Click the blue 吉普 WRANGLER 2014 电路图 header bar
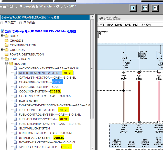Screen dimensions: 163x150 tap(45, 17)
